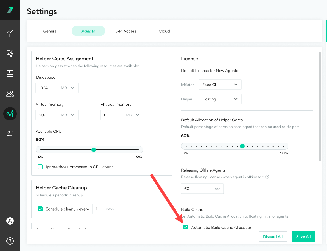Click the Save All button
The image size is (327, 251).
[x=303, y=236]
